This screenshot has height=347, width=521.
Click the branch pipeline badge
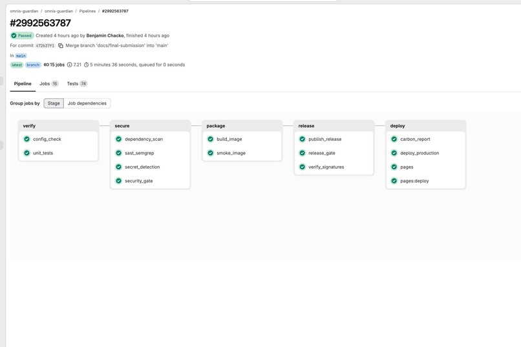(x=33, y=65)
